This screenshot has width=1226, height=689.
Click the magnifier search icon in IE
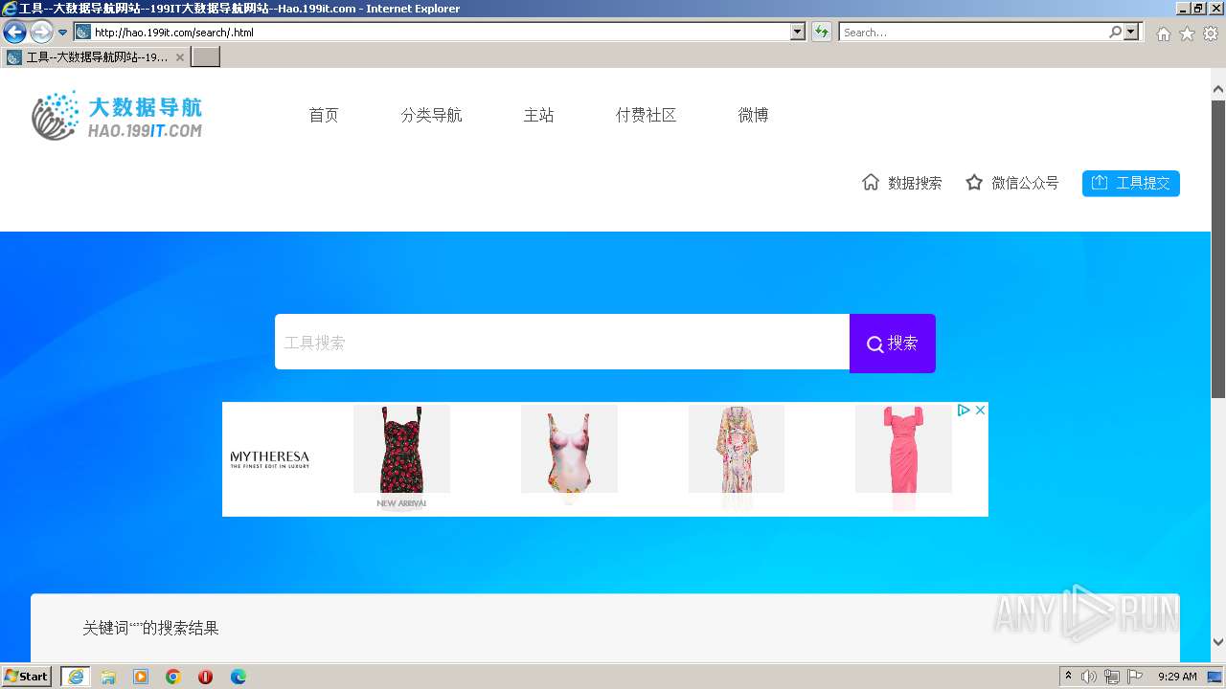pyautogui.click(x=1115, y=33)
